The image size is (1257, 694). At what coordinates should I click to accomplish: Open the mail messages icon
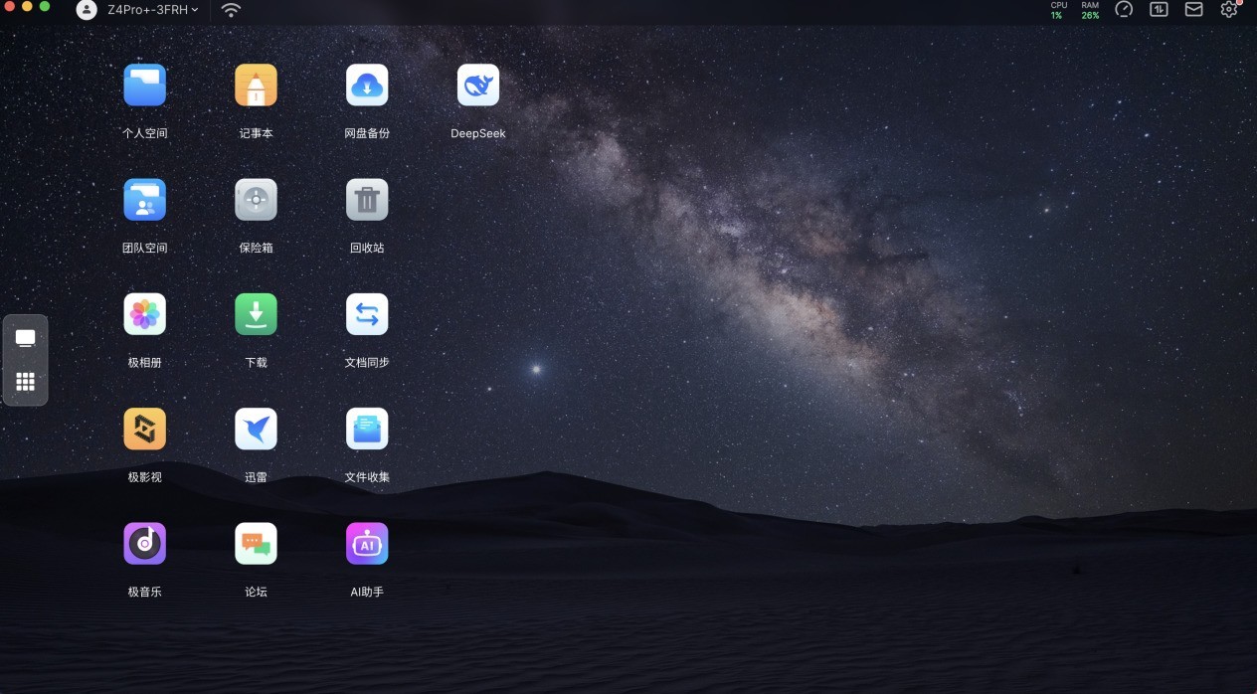(1193, 9)
